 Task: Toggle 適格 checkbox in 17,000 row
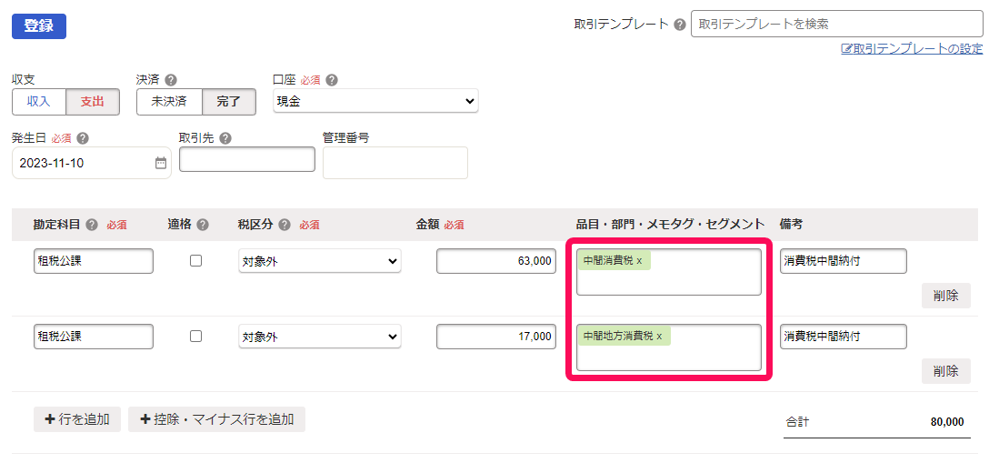point(196,337)
